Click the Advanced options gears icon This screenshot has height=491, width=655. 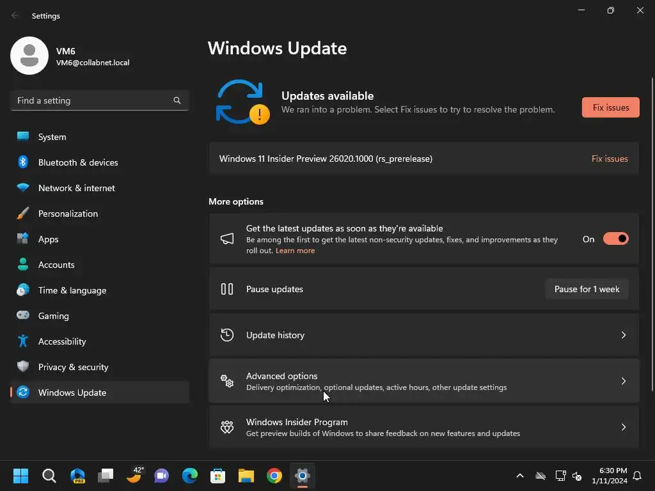(x=227, y=381)
